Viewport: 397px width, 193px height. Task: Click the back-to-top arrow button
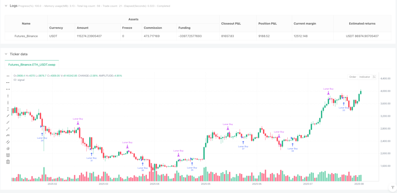pyautogui.click(x=392, y=187)
